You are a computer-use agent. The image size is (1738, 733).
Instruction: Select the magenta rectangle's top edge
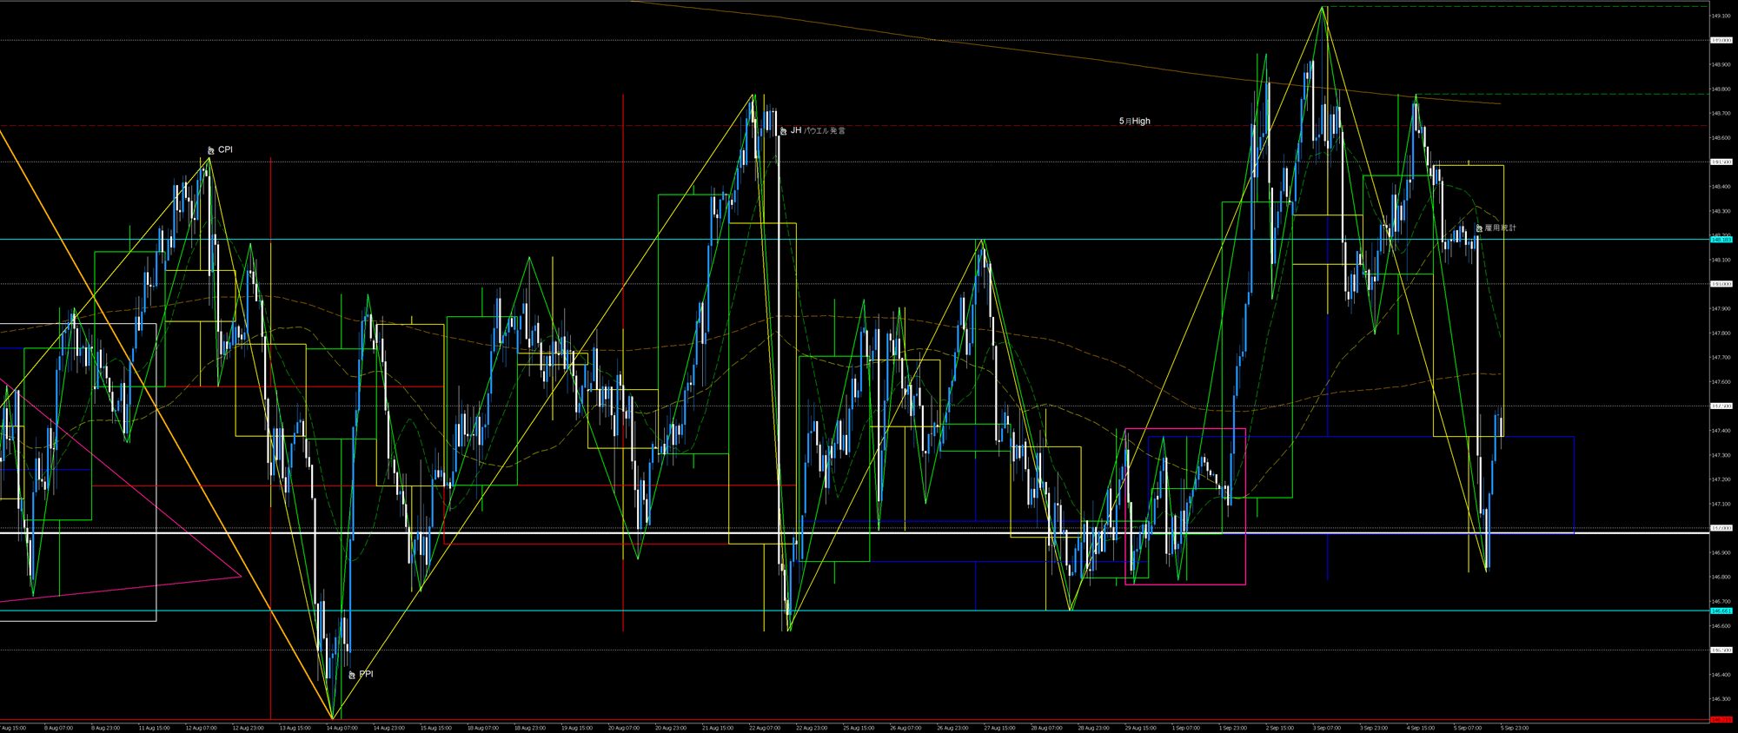(x=1185, y=429)
